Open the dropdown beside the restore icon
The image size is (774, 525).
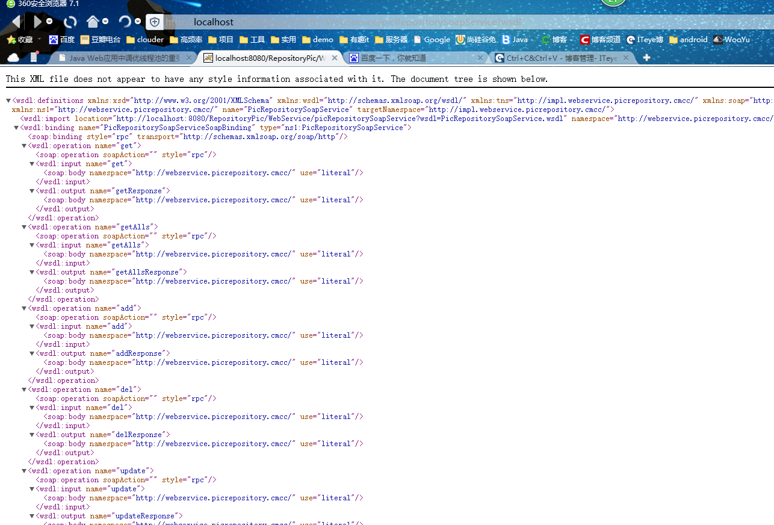[x=138, y=22]
